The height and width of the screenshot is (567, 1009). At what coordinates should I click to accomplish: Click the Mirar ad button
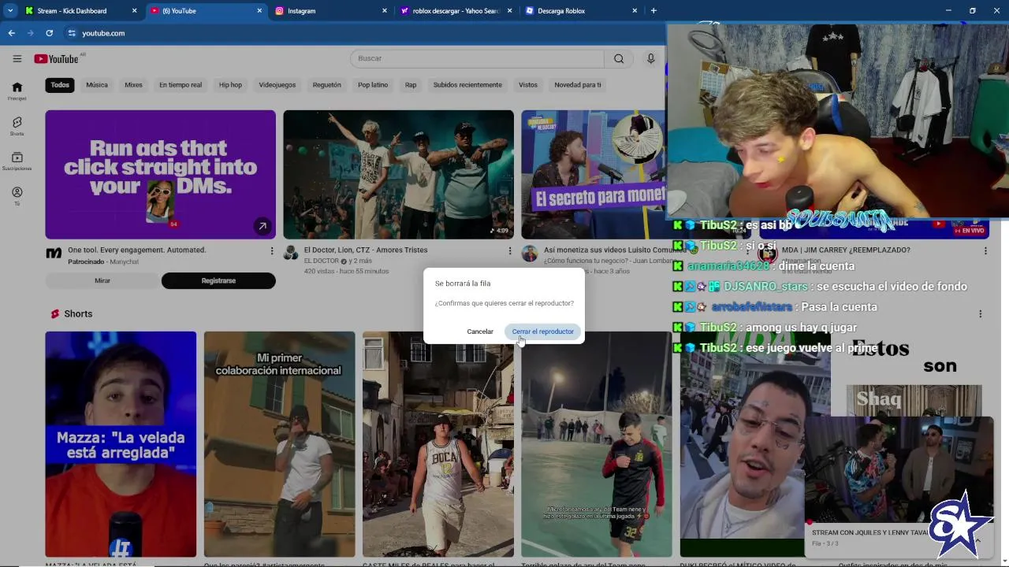[x=102, y=280]
